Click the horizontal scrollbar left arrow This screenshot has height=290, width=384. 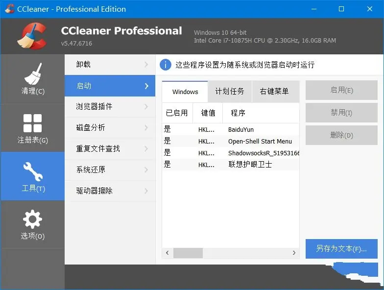coord(168,253)
